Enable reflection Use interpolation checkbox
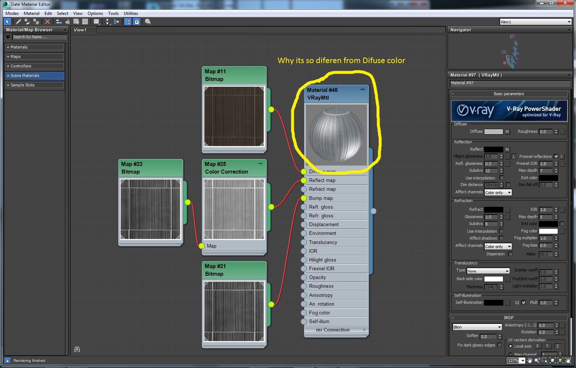 [502, 178]
